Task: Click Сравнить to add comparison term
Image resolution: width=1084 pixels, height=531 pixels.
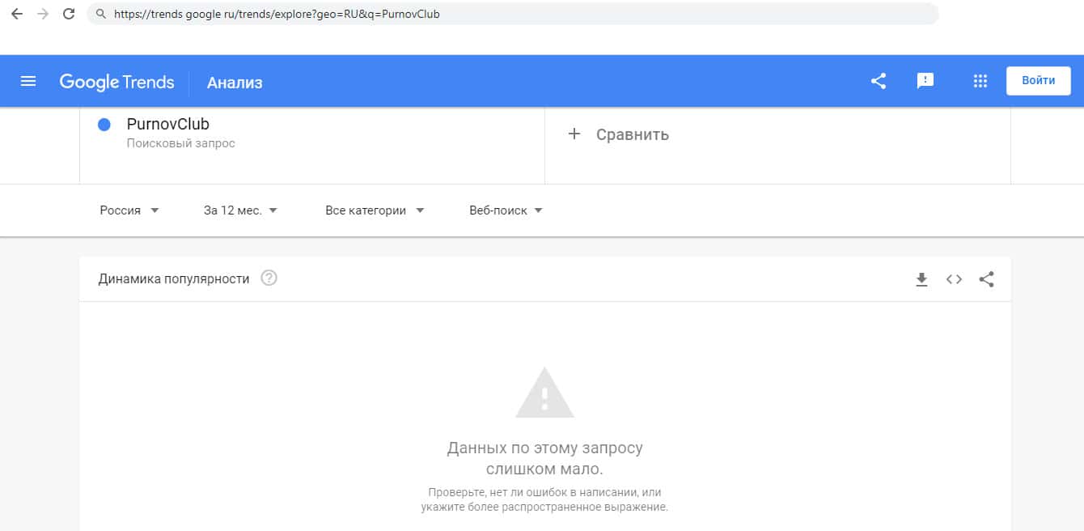Action: pos(620,134)
